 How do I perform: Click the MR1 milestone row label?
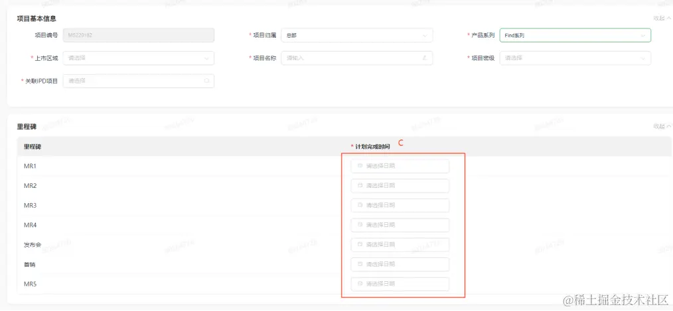pyautogui.click(x=30, y=166)
